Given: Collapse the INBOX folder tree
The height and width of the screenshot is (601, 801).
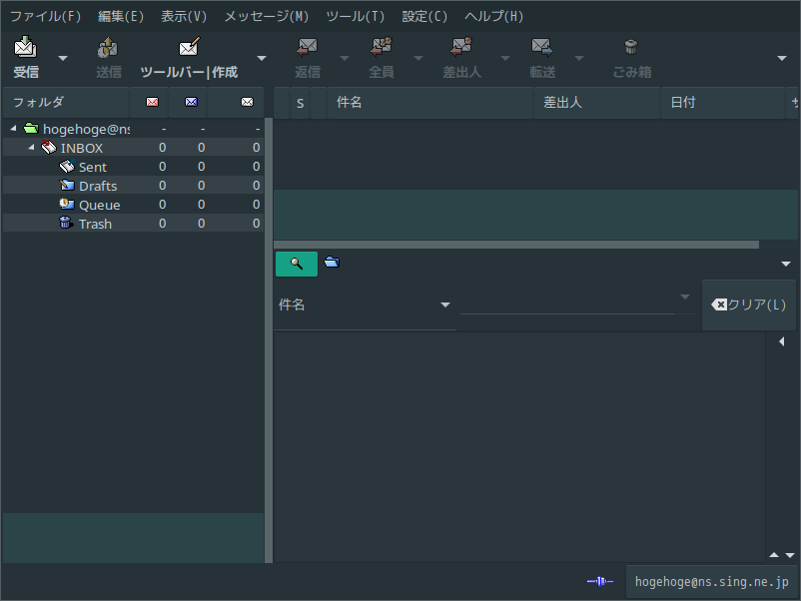Looking at the screenshot, I should [x=31, y=148].
